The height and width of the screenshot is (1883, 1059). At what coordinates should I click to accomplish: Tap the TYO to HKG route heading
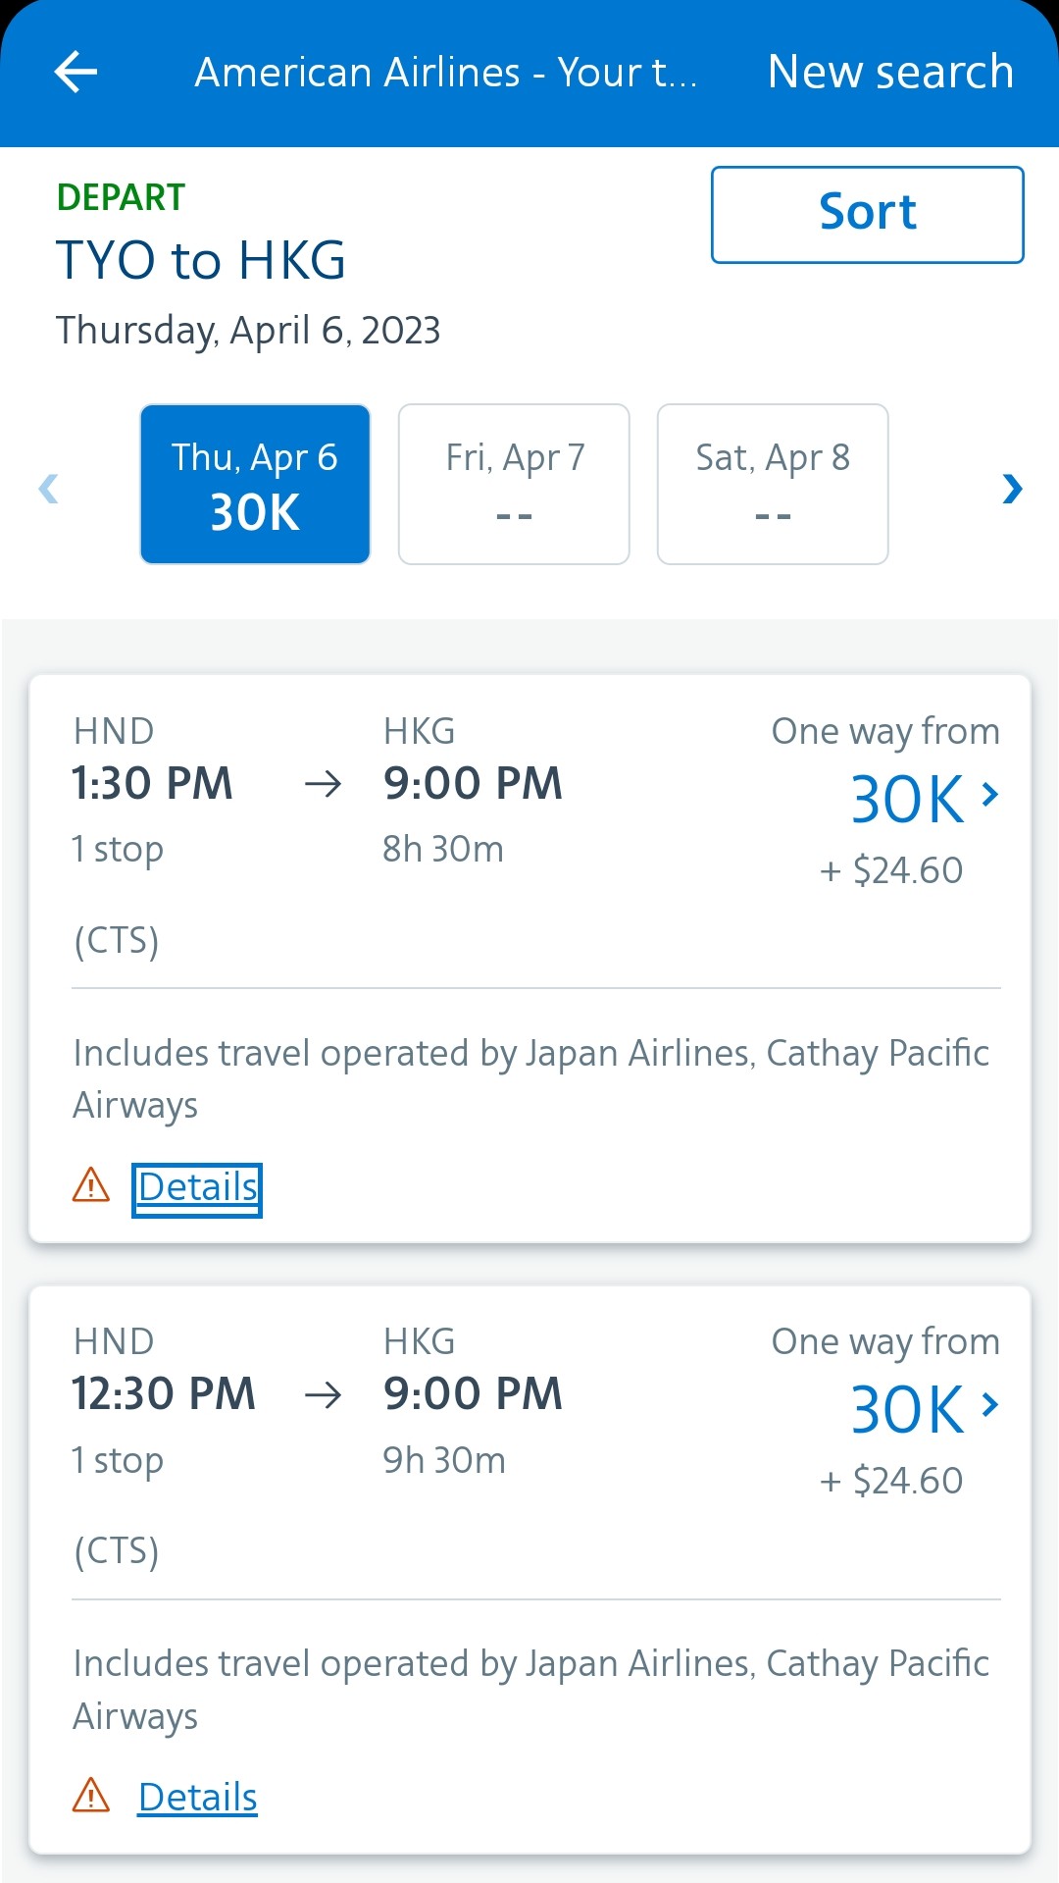[201, 261]
